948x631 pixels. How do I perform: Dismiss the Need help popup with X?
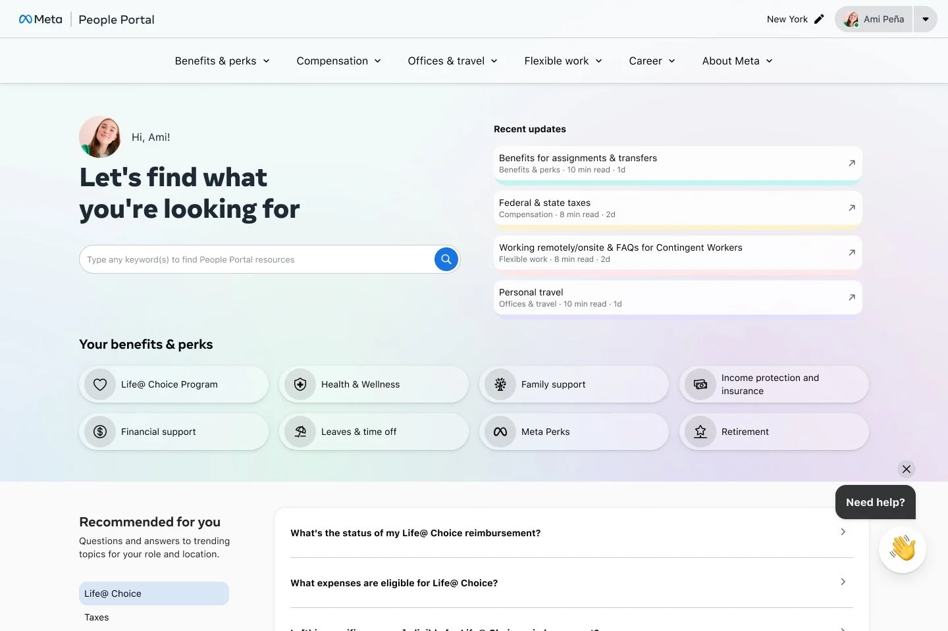click(x=907, y=469)
